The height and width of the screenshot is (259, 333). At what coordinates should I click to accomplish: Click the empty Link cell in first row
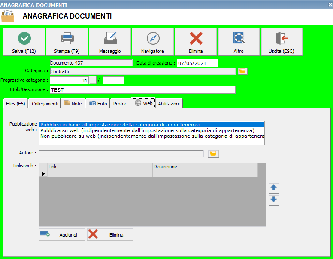(x=100, y=173)
